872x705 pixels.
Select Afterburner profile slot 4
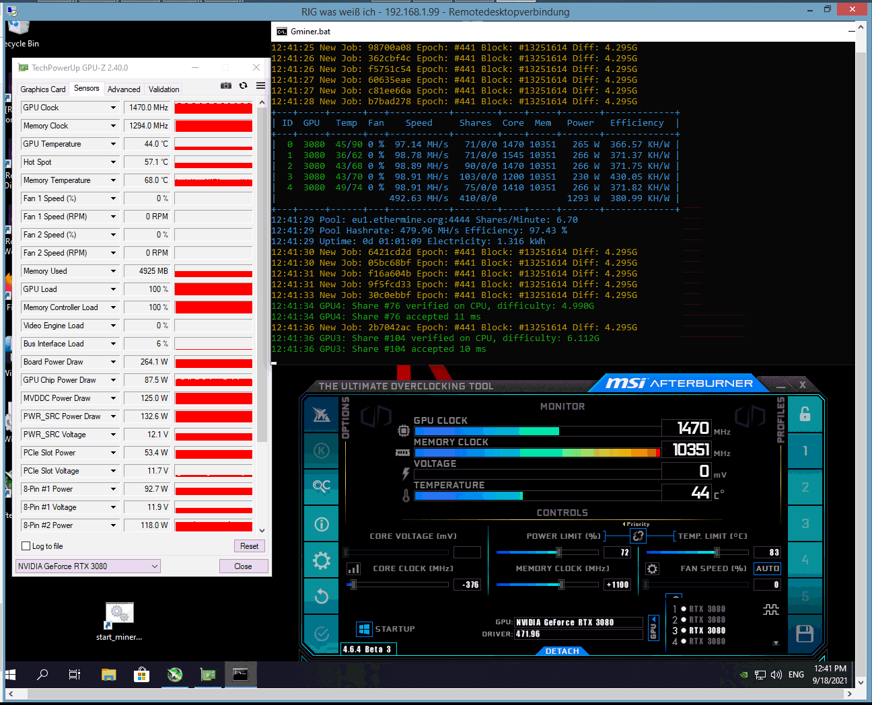pos(805,560)
